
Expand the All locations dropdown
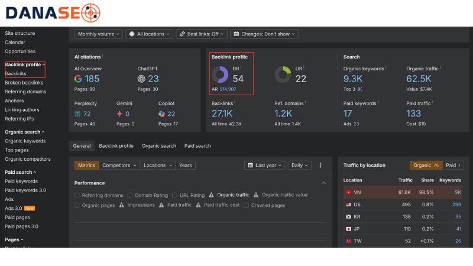[150, 34]
